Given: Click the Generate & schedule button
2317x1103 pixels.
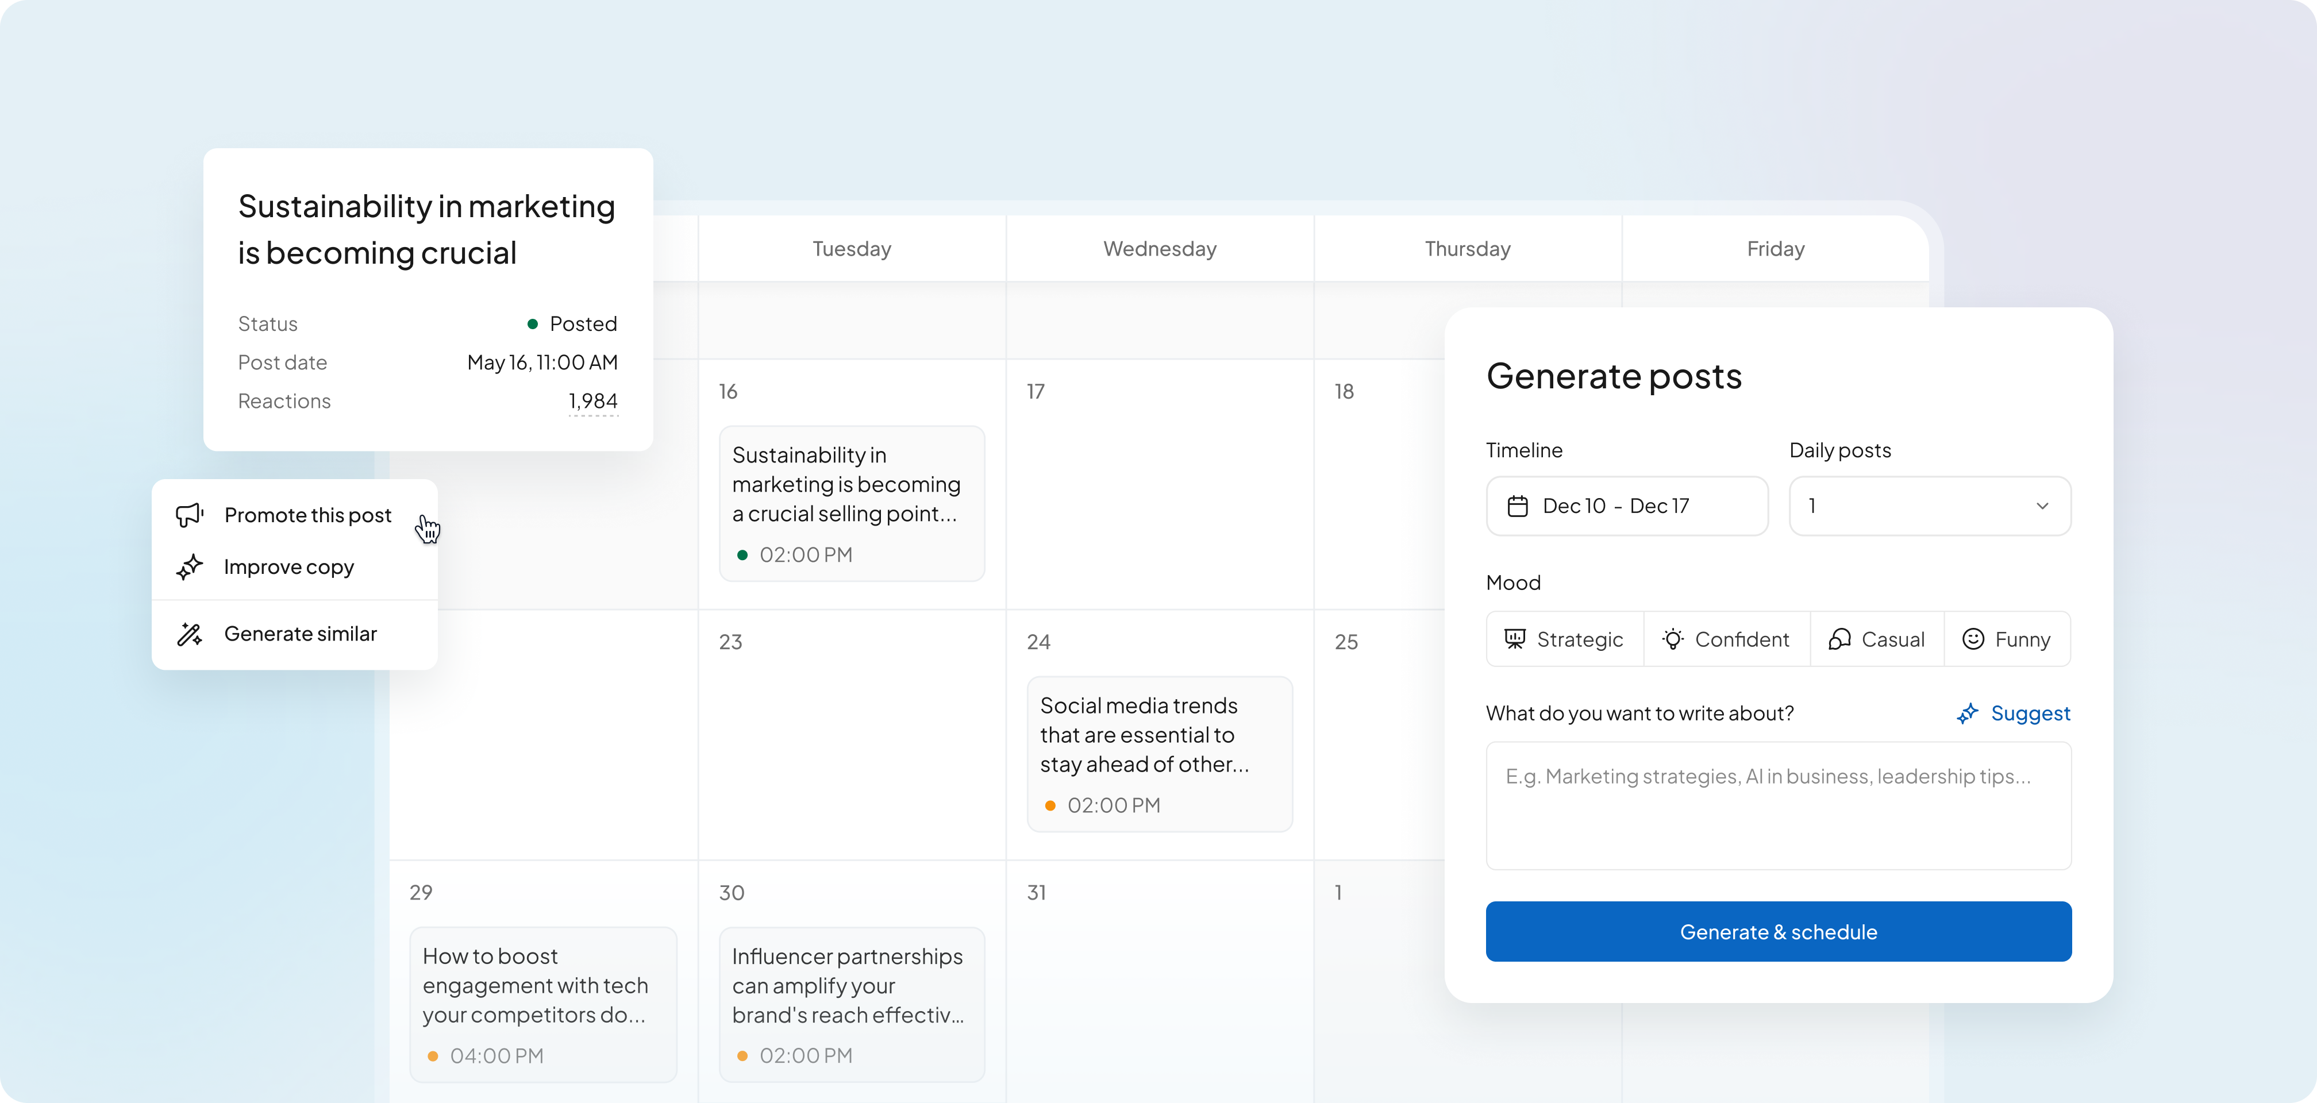Looking at the screenshot, I should [x=1778, y=931].
